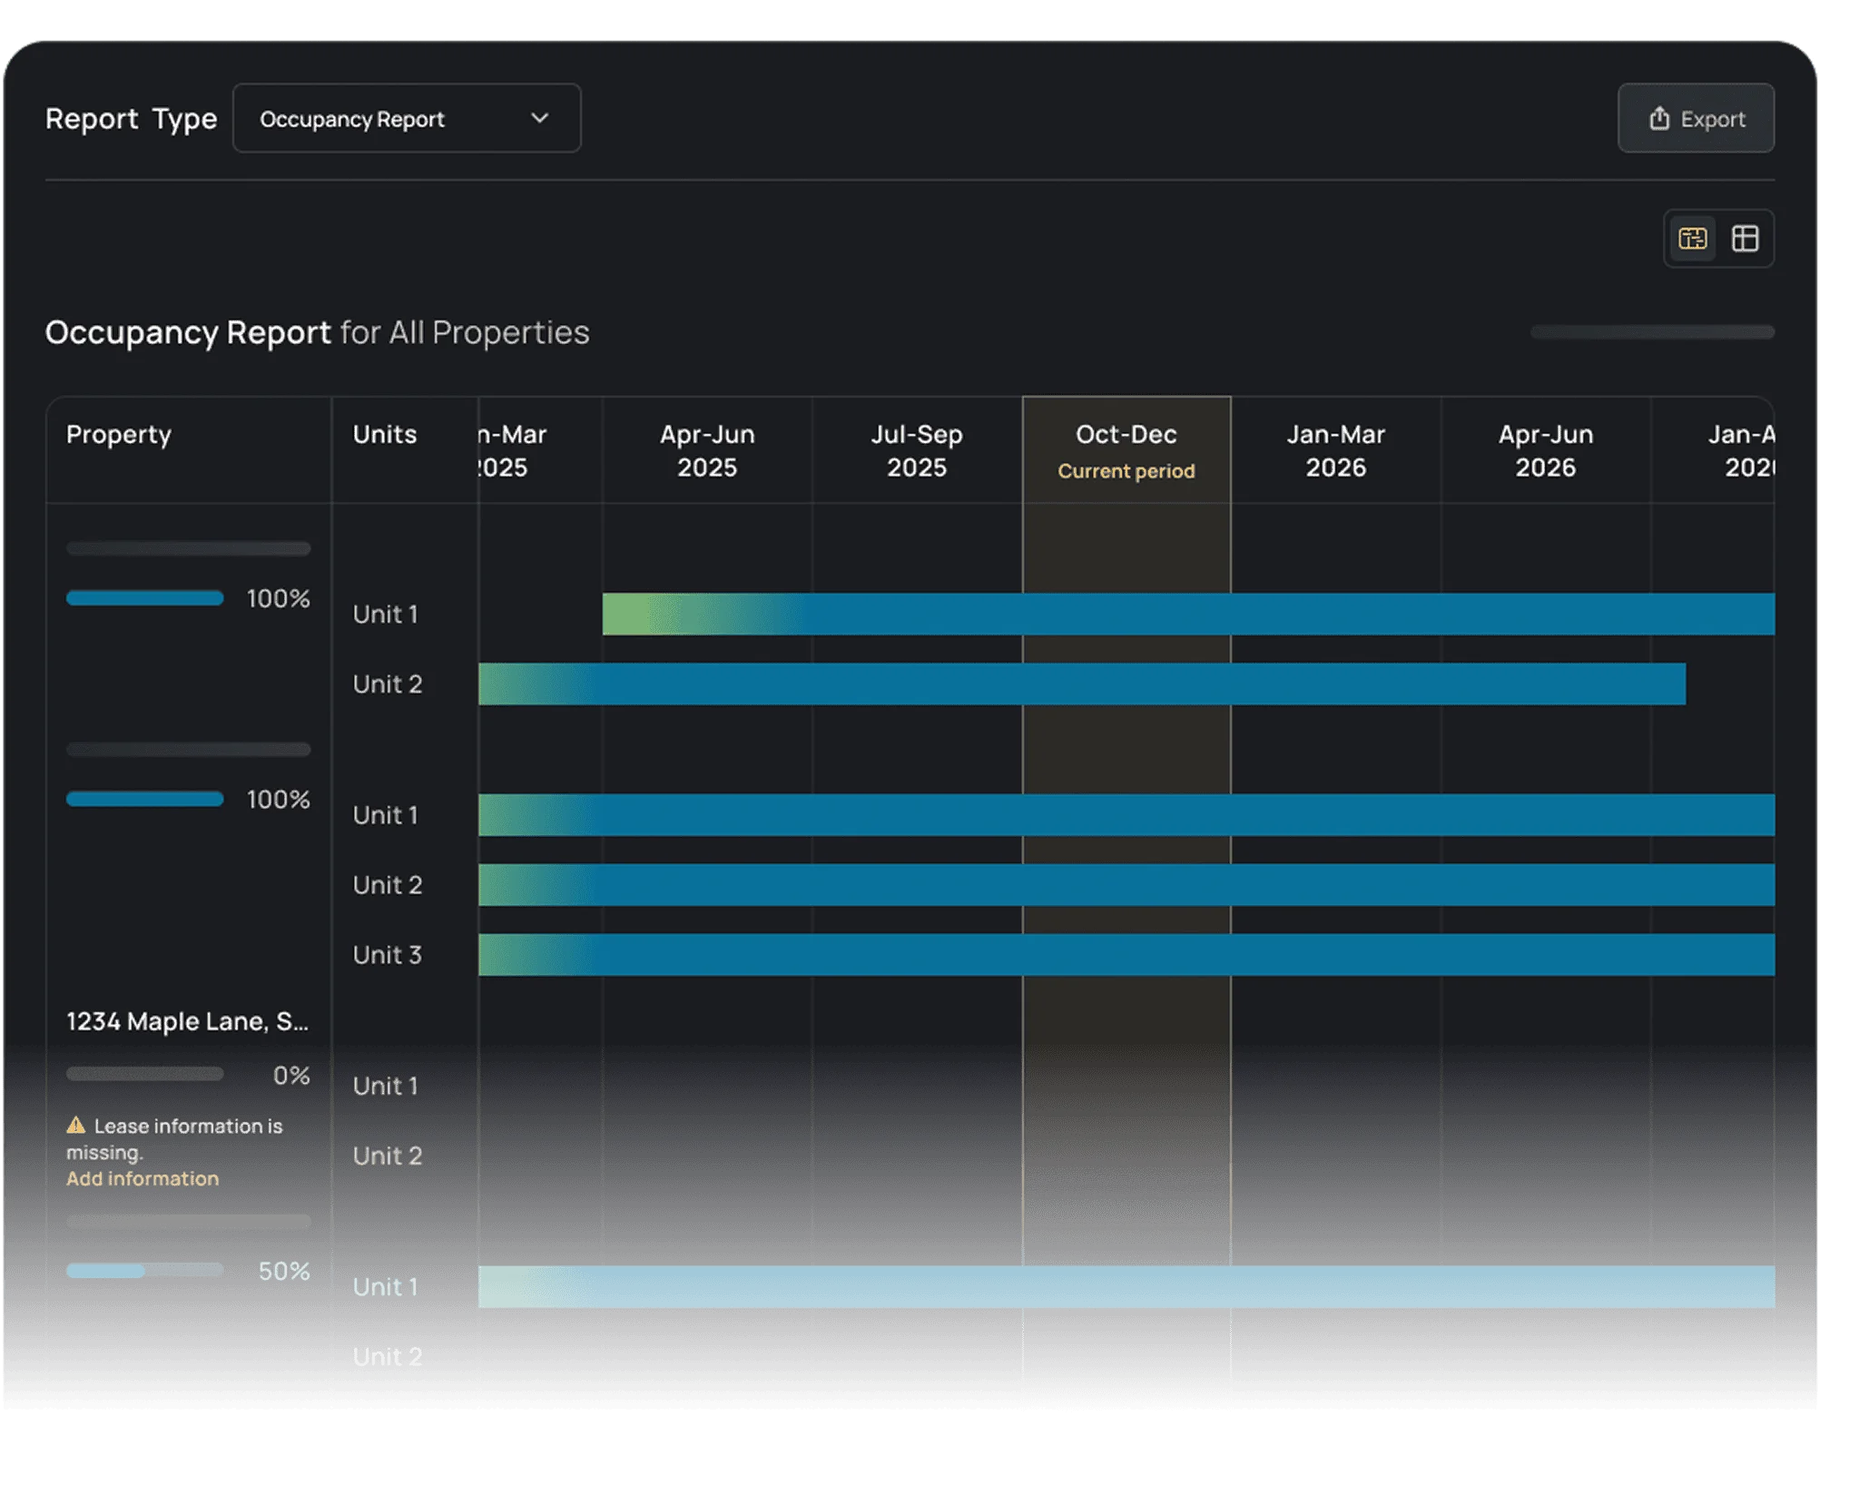The image size is (1859, 1485).
Task: Open the Add information link
Action: (x=141, y=1179)
